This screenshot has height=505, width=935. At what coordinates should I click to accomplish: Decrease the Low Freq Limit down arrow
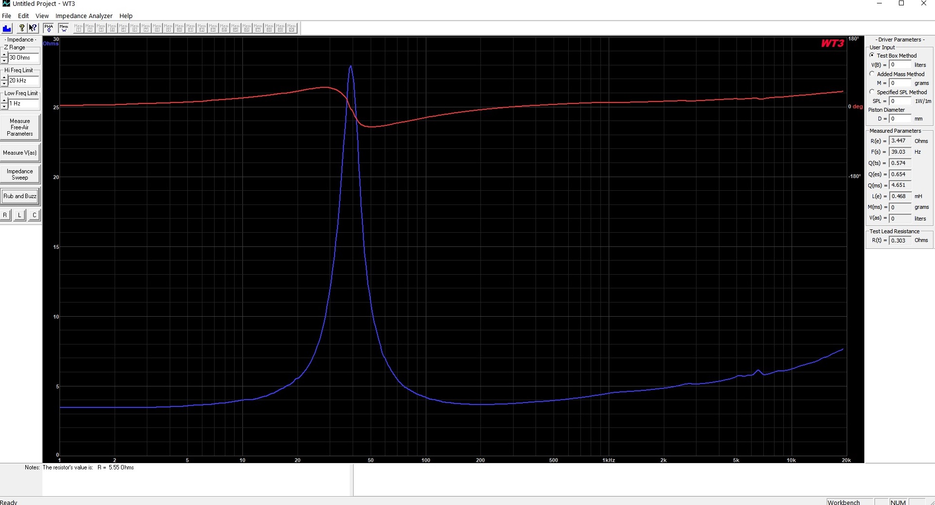coord(4,106)
